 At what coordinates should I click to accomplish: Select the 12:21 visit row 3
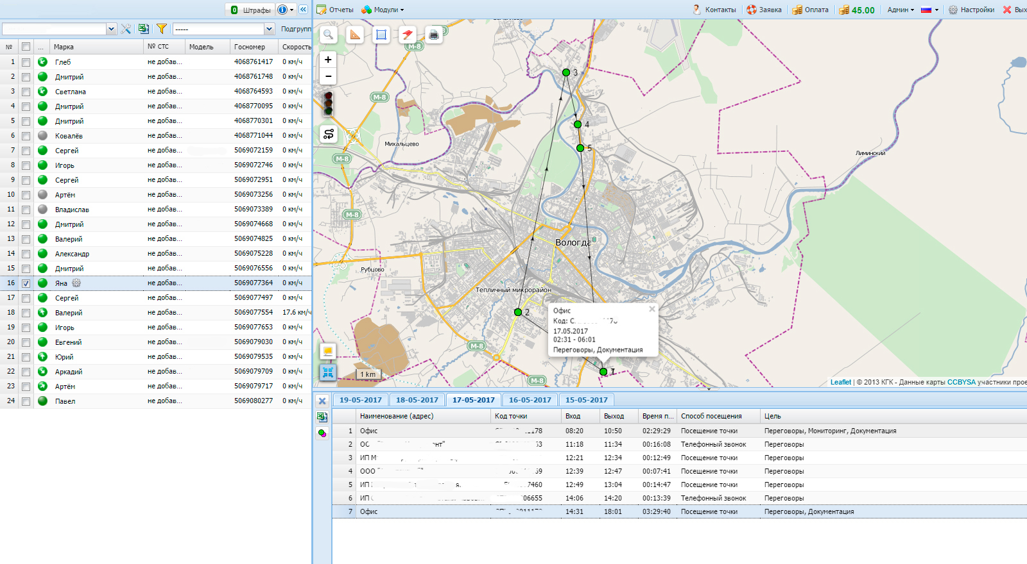point(679,458)
